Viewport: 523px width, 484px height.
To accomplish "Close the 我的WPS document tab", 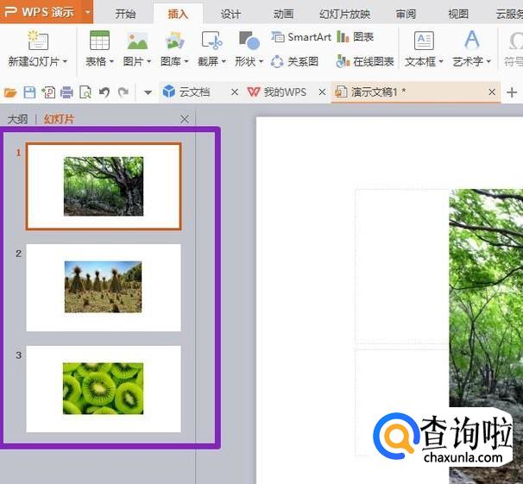I will pyautogui.click(x=322, y=92).
